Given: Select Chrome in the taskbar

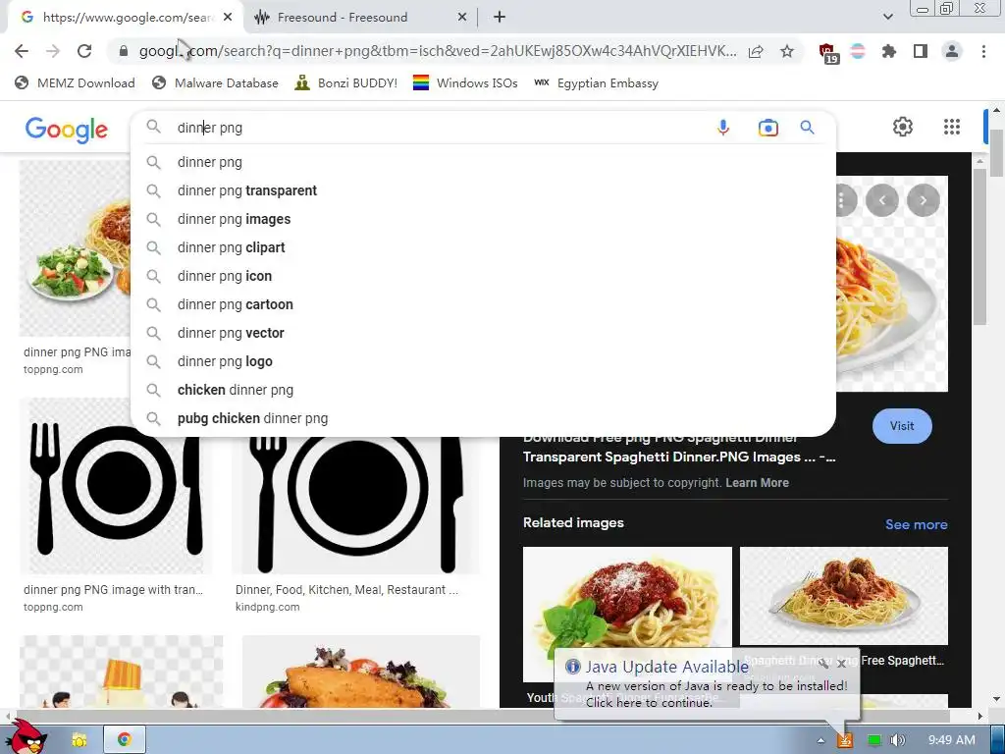Looking at the screenshot, I should coord(125,740).
